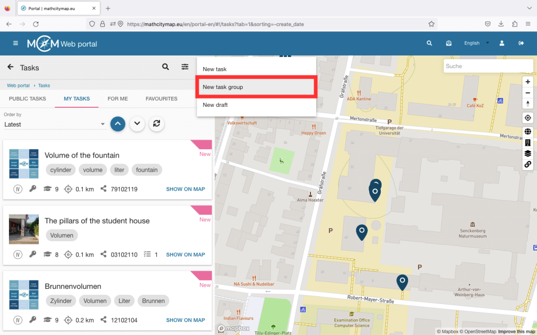
Task: Zoom in on the map with the plus button
Action: [528, 82]
